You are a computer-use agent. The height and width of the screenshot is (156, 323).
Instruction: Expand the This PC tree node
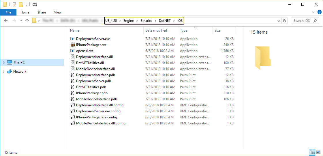click(3, 62)
